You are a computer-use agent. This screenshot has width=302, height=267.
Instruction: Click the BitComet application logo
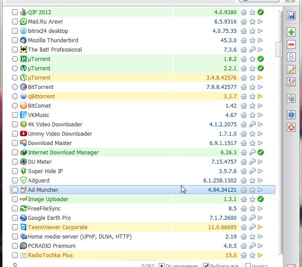[23, 105]
